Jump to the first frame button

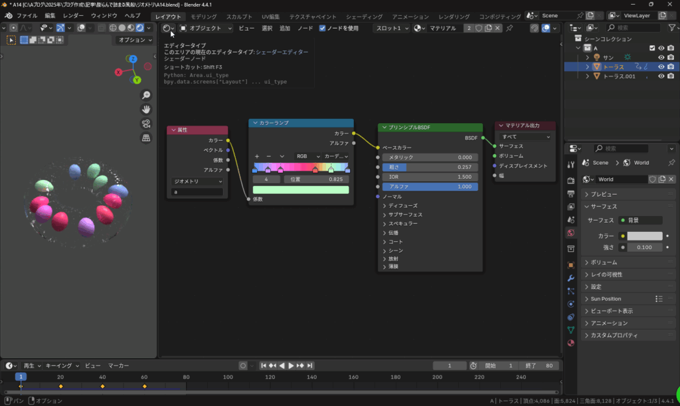click(263, 365)
